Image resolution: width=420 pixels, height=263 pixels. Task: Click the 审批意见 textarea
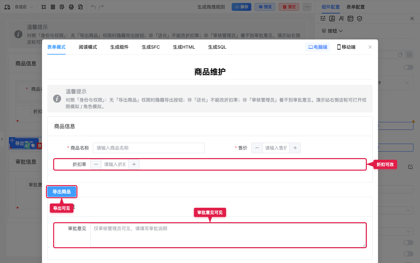[228, 235]
